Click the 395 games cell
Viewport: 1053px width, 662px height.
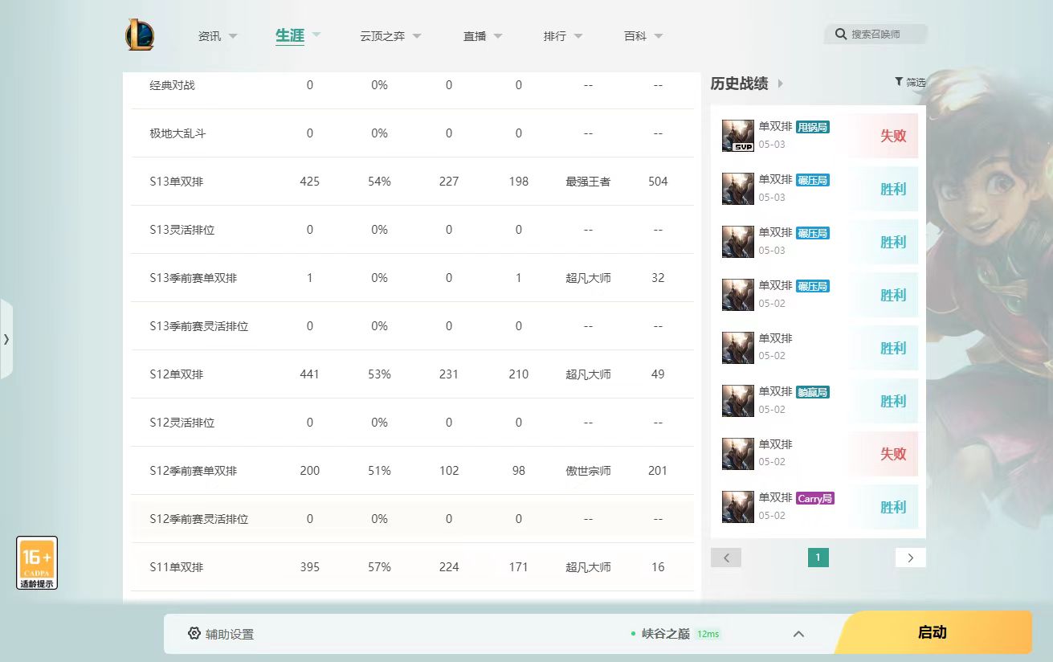[x=309, y=567]
